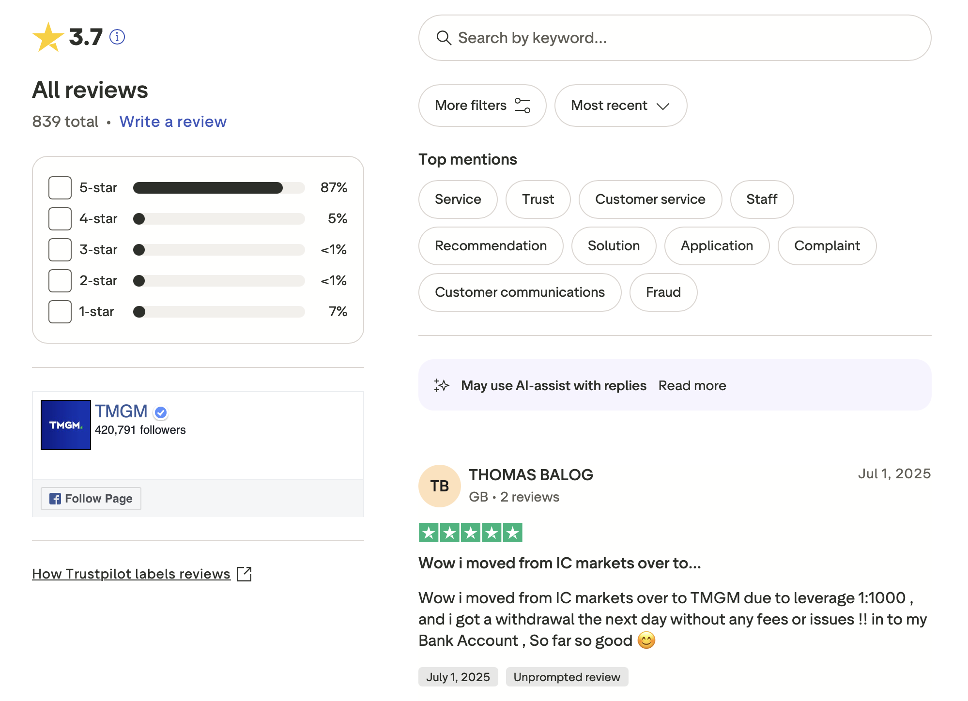Open the More filters button
Screen dimensions: 968x701
point(482,106)
